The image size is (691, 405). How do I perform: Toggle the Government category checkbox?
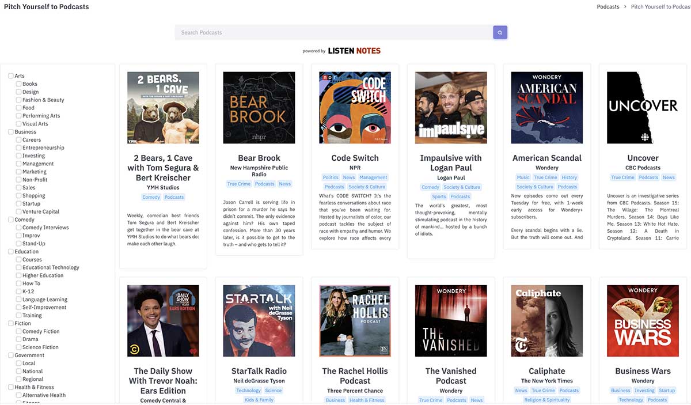pyautogui.click(x=11, y=355)
